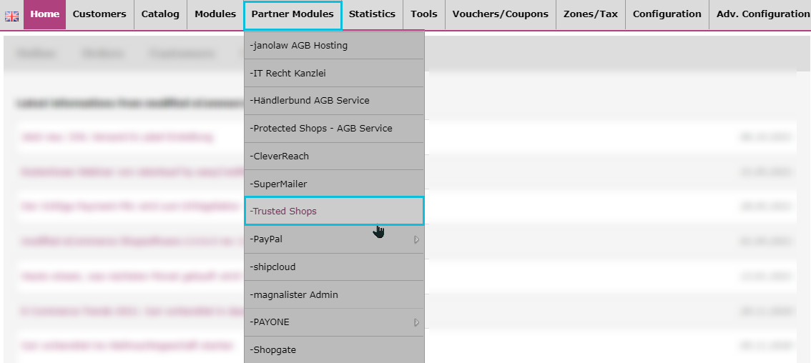Open the Catalog menu
The height and width of the screenshot is (363, 811).
(160, 14)
